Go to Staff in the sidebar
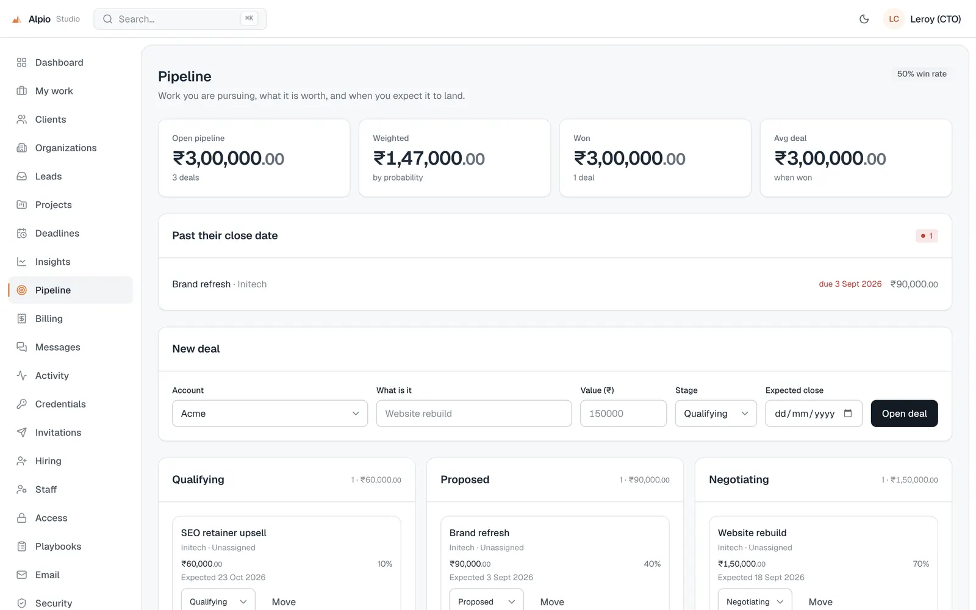The image size is (976, 610). [x=71, y=489]
